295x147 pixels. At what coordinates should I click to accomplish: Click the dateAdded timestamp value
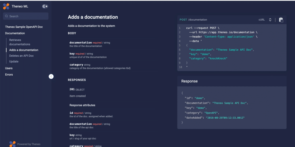[225, 118]
